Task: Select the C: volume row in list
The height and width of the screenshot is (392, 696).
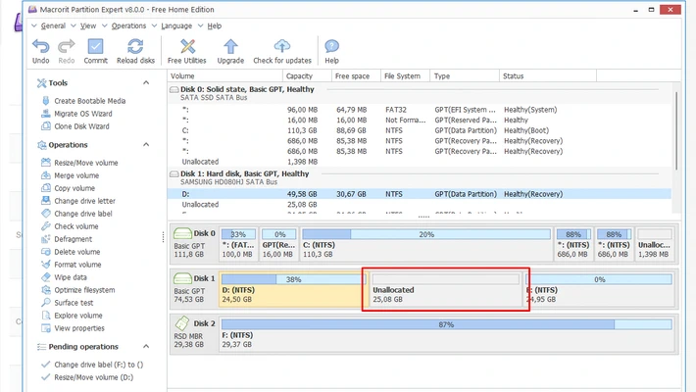Action: point(420,130)
